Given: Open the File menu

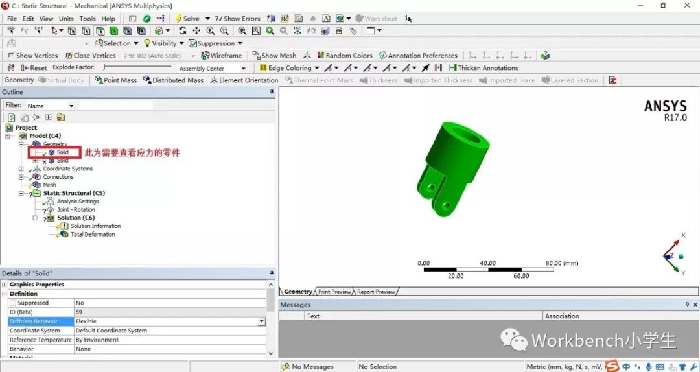Looking at the screenshot, I should click(x=12, y=19).
